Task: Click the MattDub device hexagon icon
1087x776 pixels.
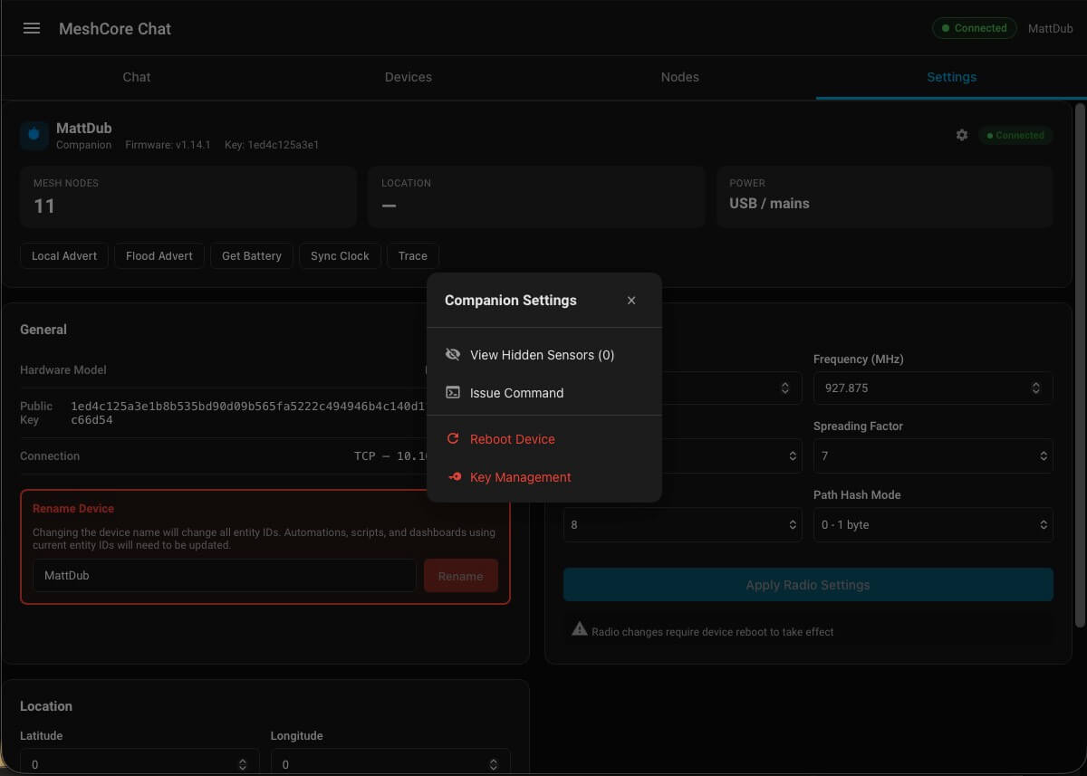Action: tap(34, 135)
